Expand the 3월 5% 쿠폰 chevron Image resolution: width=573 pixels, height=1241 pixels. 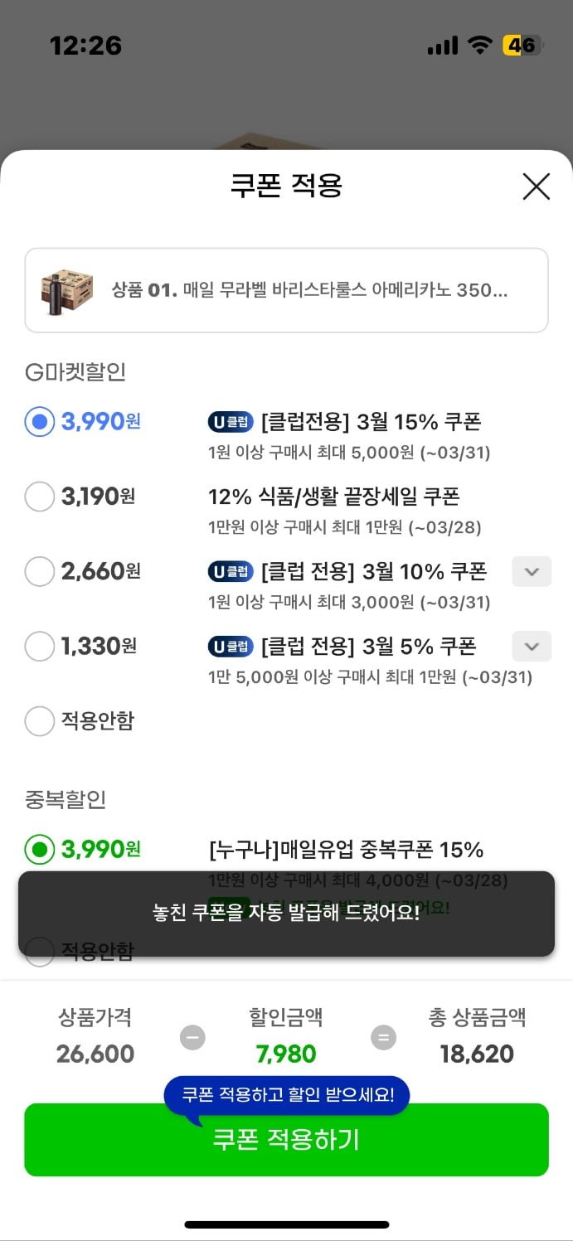click(532, 646)
